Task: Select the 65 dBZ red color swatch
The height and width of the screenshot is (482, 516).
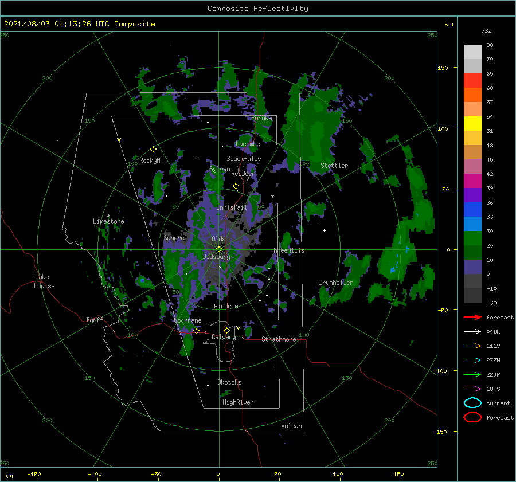Action: click(x=472, y=80)
